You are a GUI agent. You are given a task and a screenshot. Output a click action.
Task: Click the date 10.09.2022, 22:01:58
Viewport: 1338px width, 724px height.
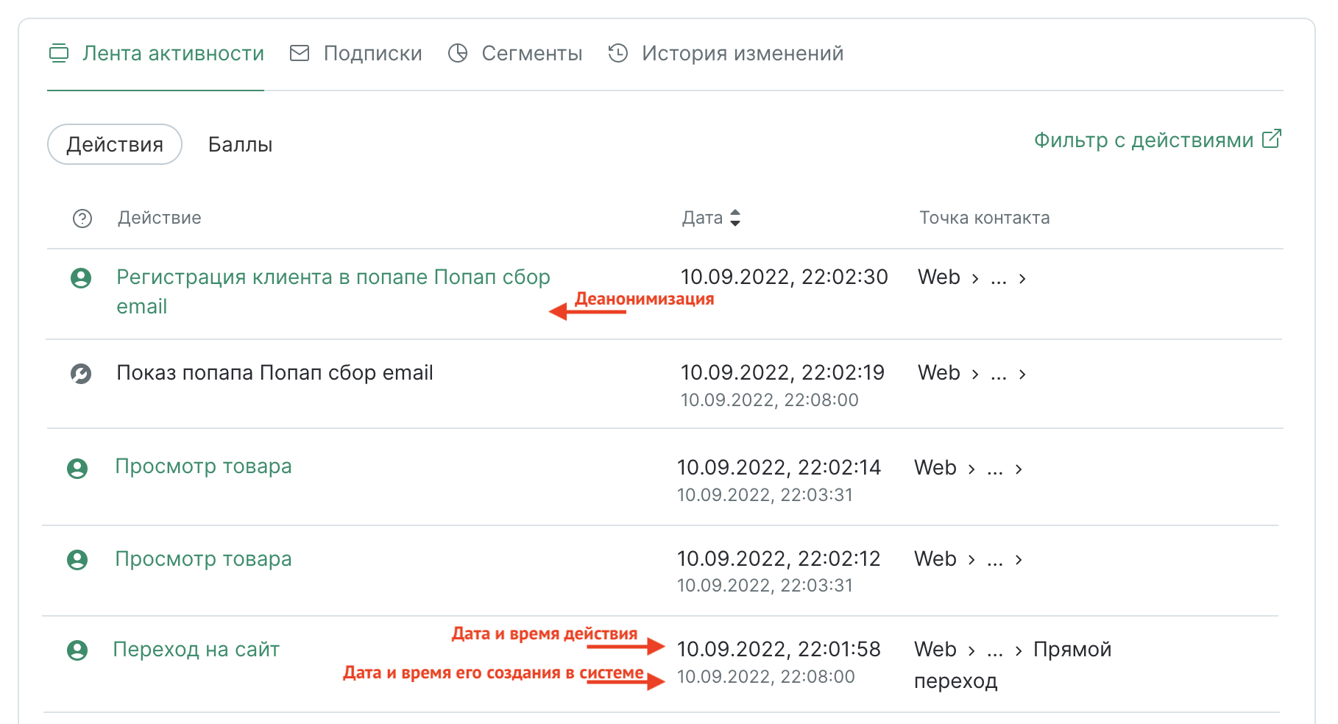coord(779,650)
